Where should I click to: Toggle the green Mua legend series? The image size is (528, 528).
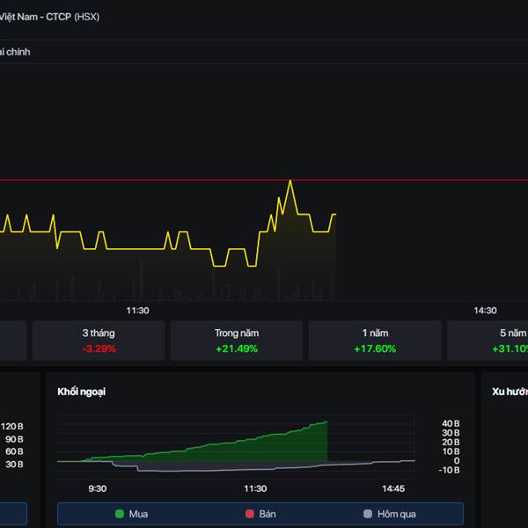[x=131, y=514]
